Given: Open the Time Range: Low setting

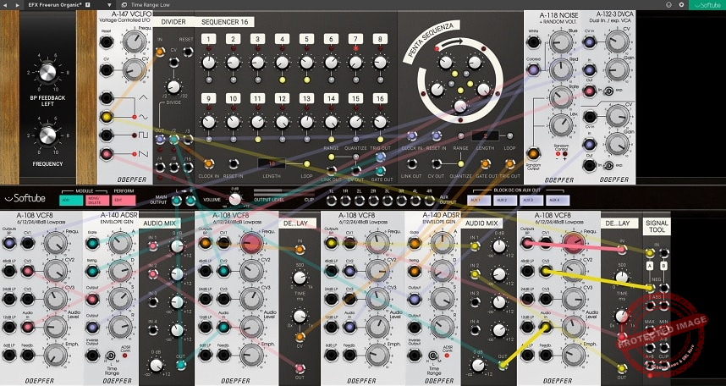Looking at the screenshot, I should click(151, 4).
